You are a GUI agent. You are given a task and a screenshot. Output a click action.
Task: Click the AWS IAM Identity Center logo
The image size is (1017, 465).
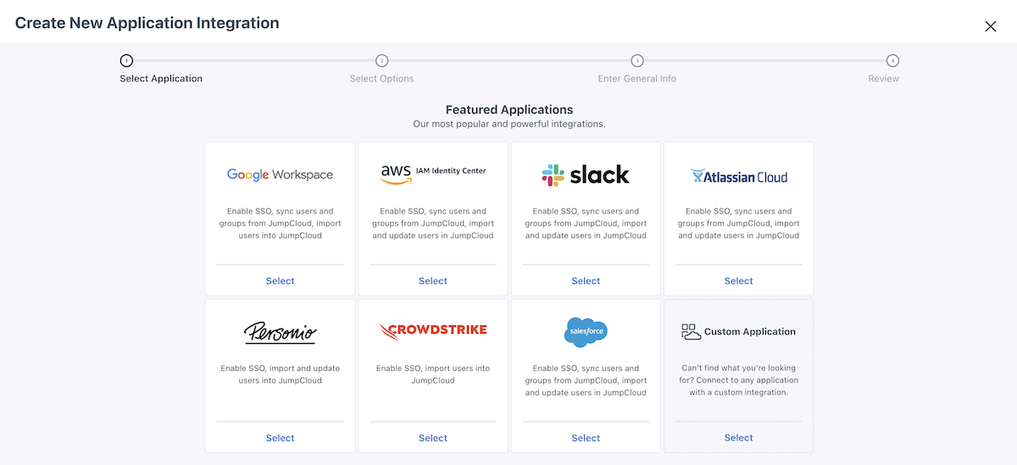(432, 173)
